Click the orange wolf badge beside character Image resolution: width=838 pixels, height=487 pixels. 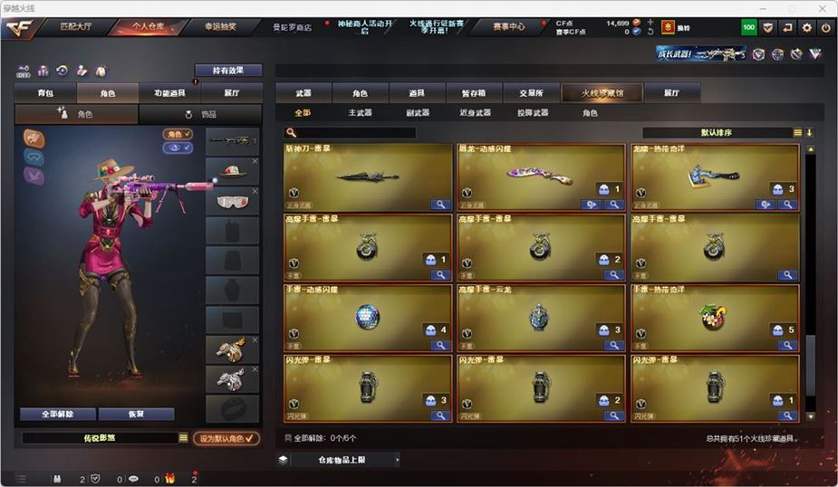tap(34, 138)
